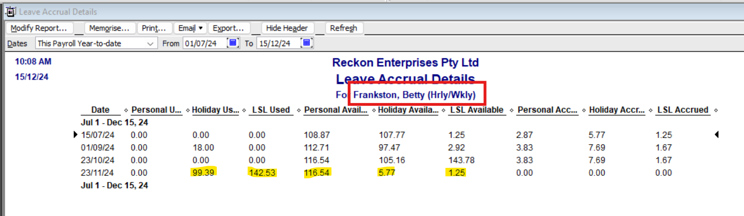The width and height of the screenshot is (744, 216).
Task: Select the 23/10/24 date row
Action: (97, 160)
